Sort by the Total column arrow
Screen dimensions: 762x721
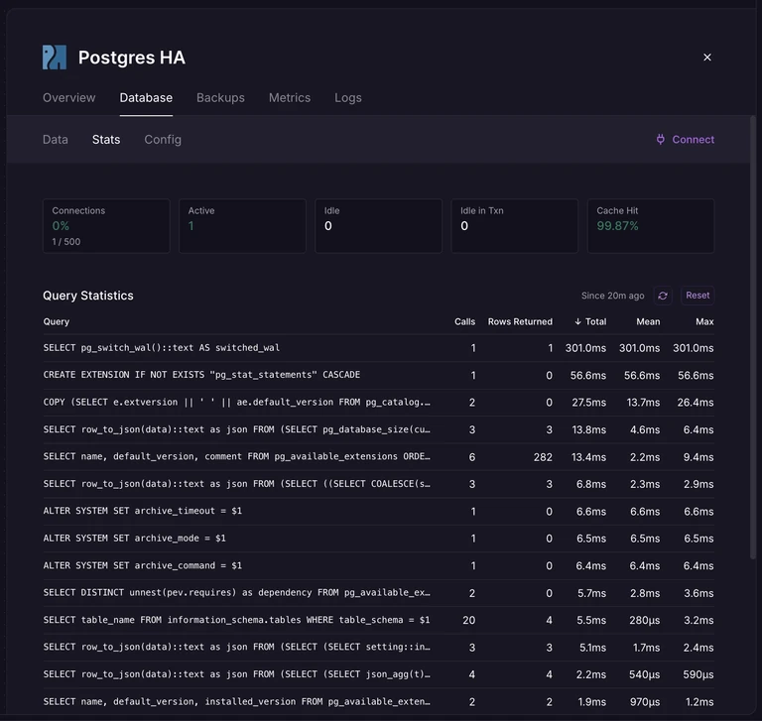(577, 321)
